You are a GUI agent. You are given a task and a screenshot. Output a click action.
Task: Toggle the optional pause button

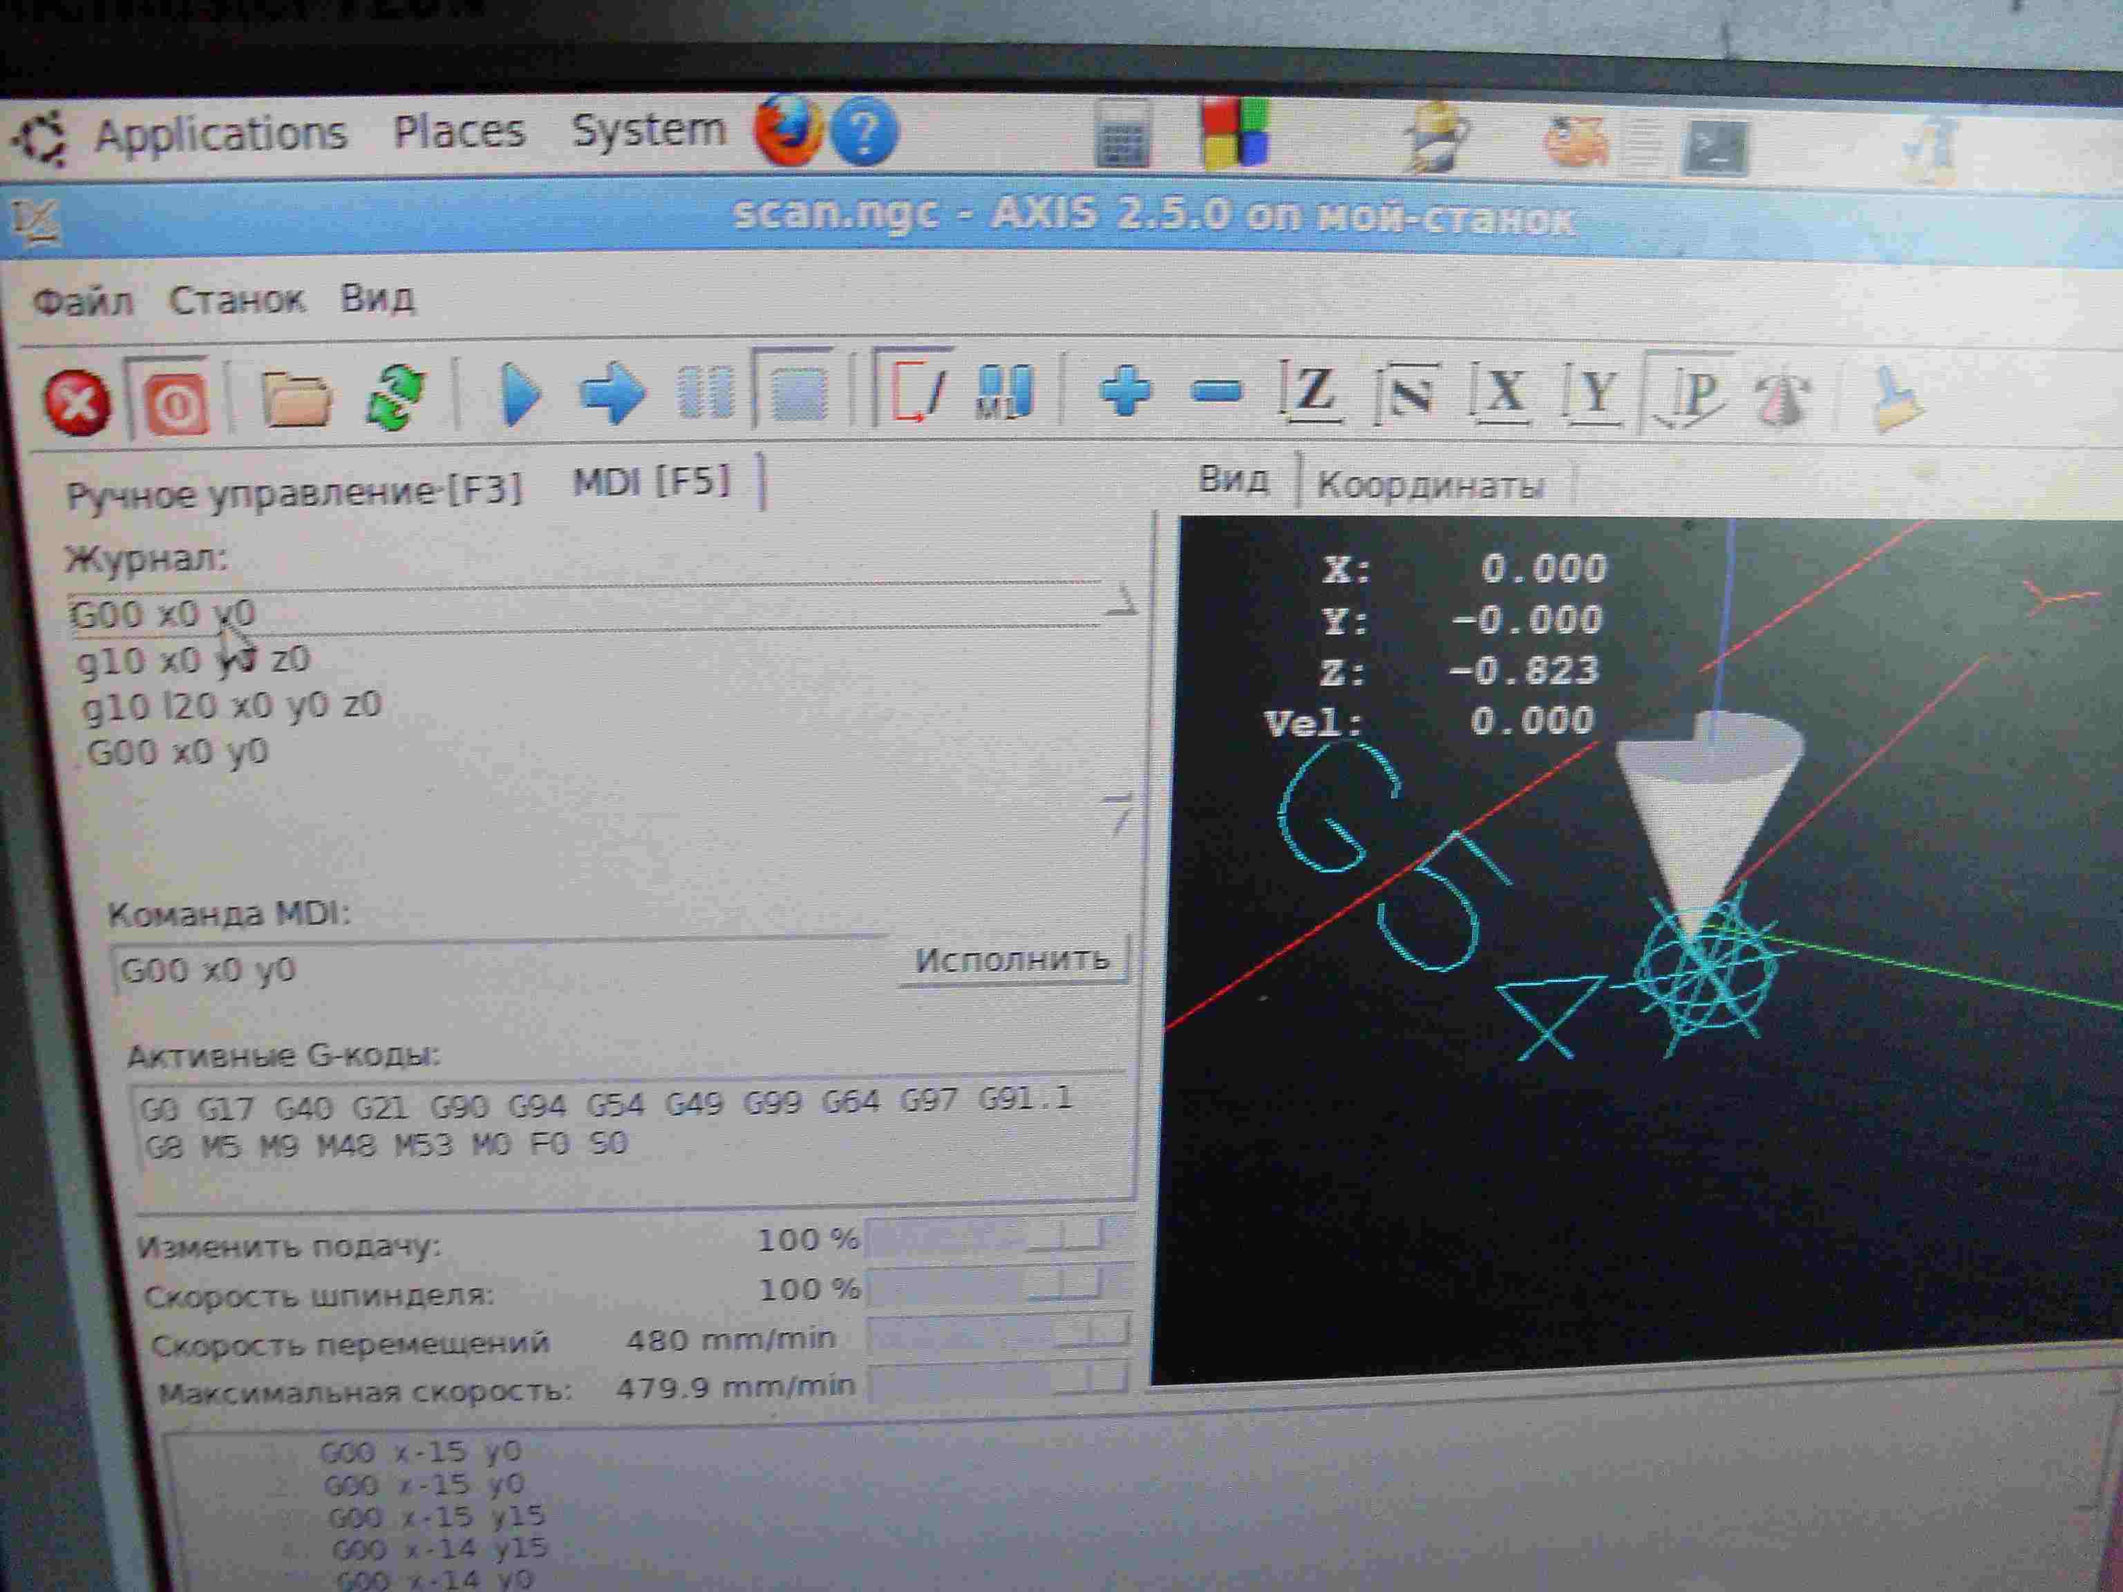[1004, 392]
